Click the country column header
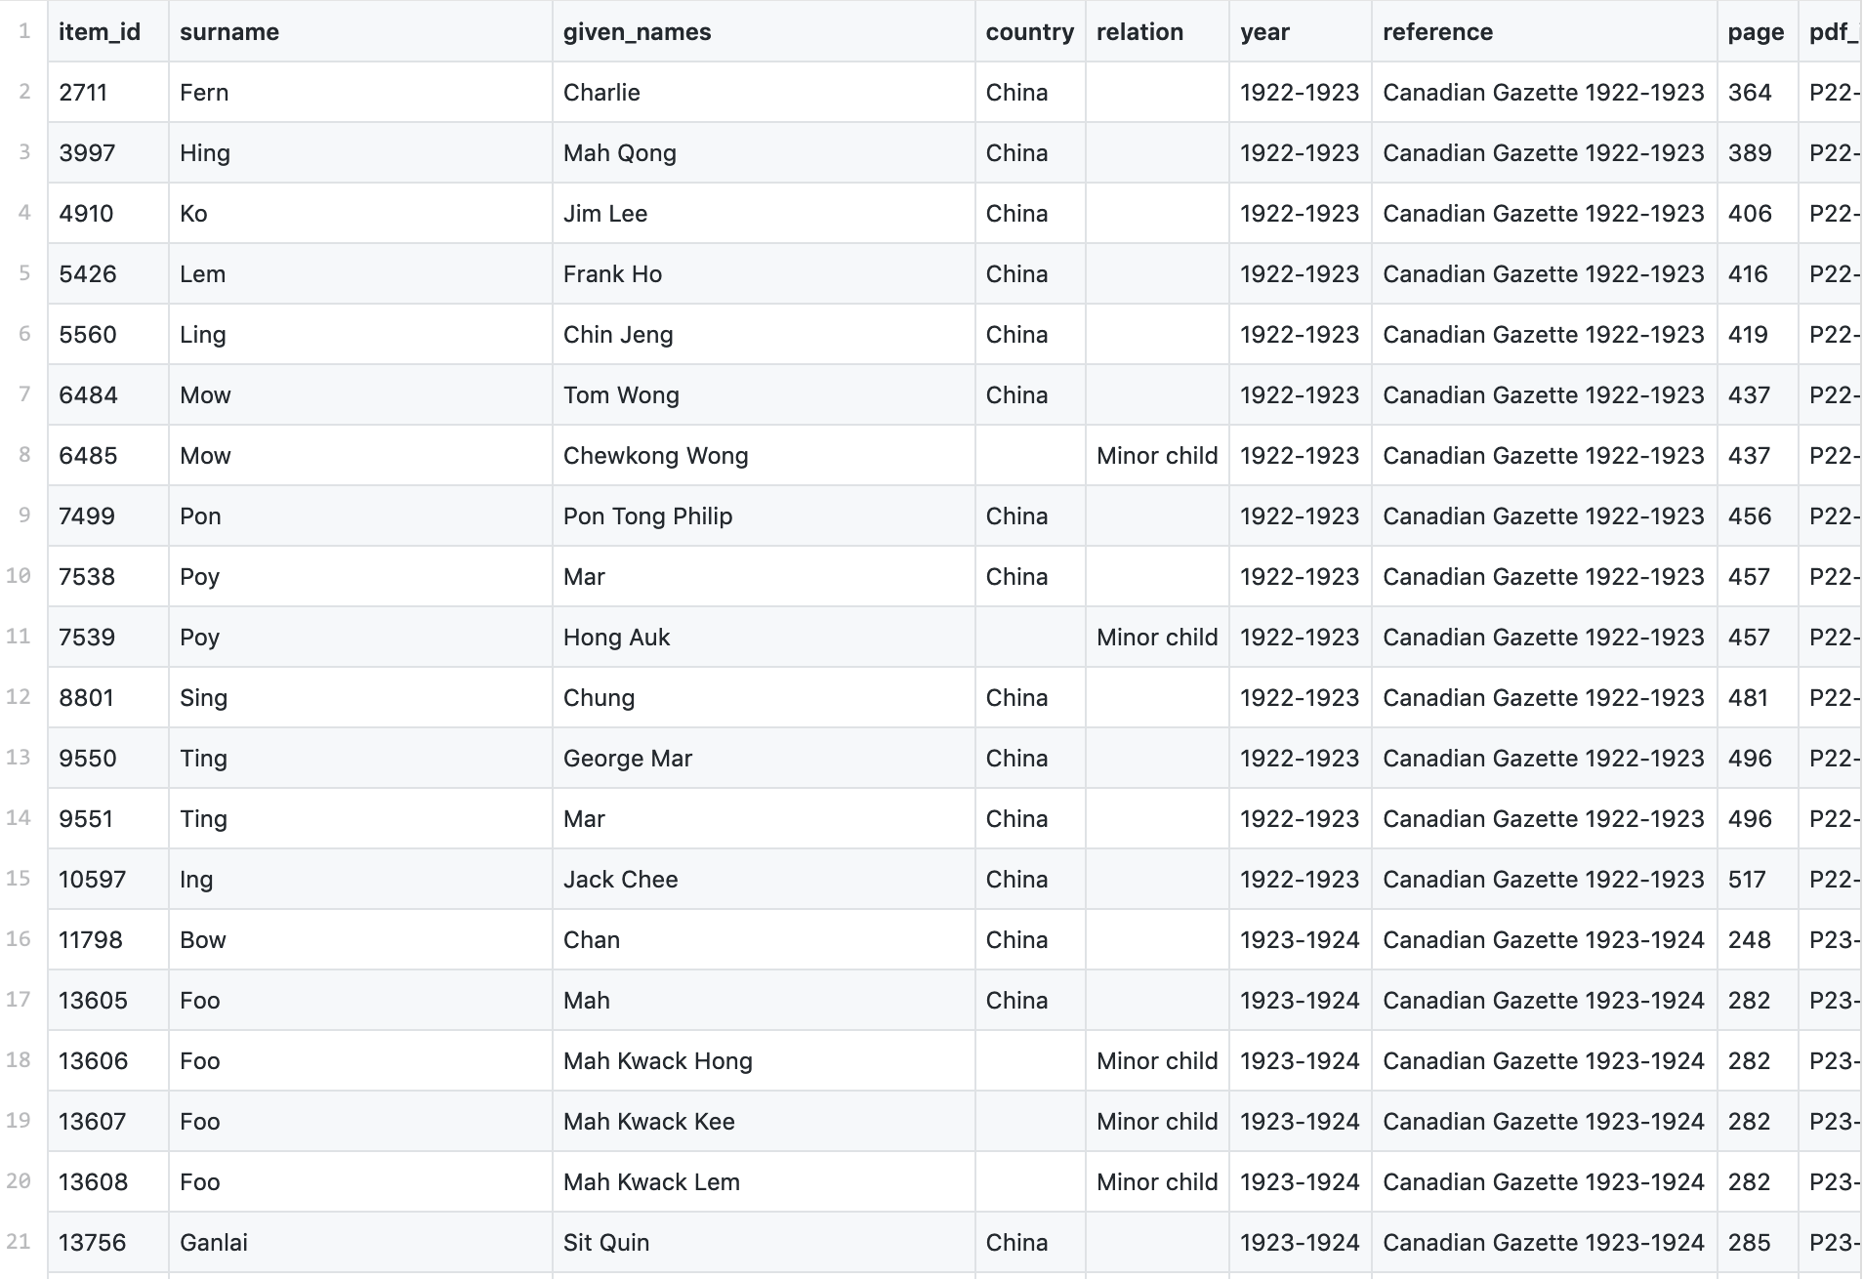Image resolution: width=1863 pixels, height=1279 pixels. (1029, 32)
